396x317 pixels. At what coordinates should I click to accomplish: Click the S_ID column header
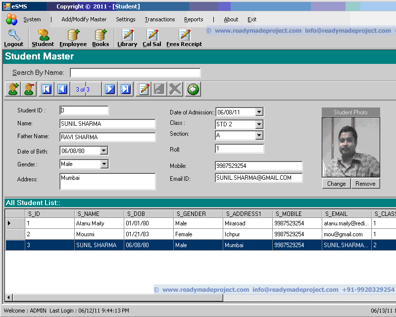[50, 214]
